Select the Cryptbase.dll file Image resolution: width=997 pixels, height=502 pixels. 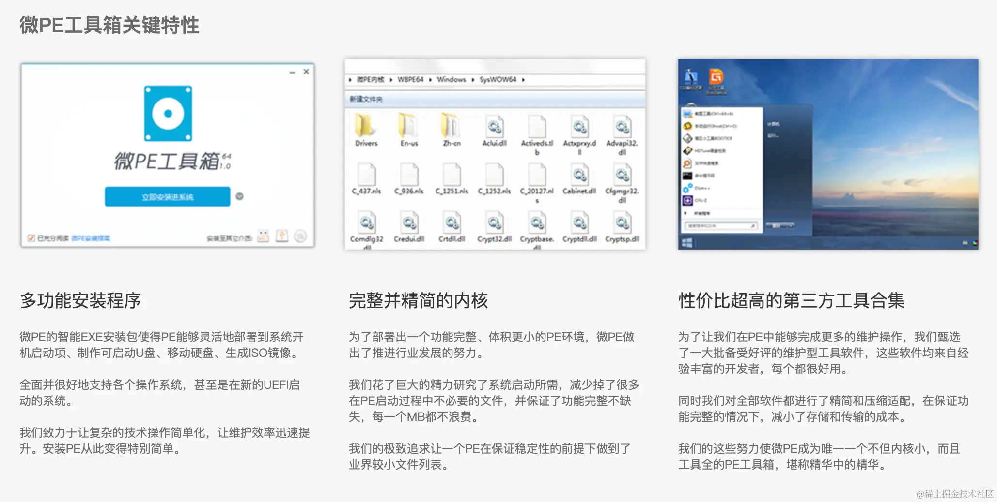537,230
